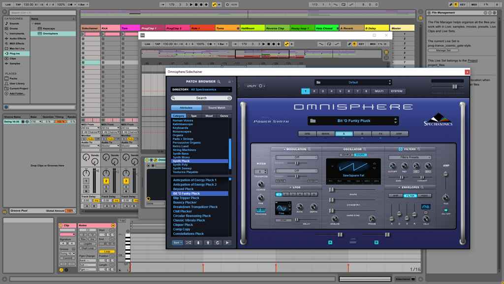
Task: Toggle the LFO Sync button
Action: (283, 220)
